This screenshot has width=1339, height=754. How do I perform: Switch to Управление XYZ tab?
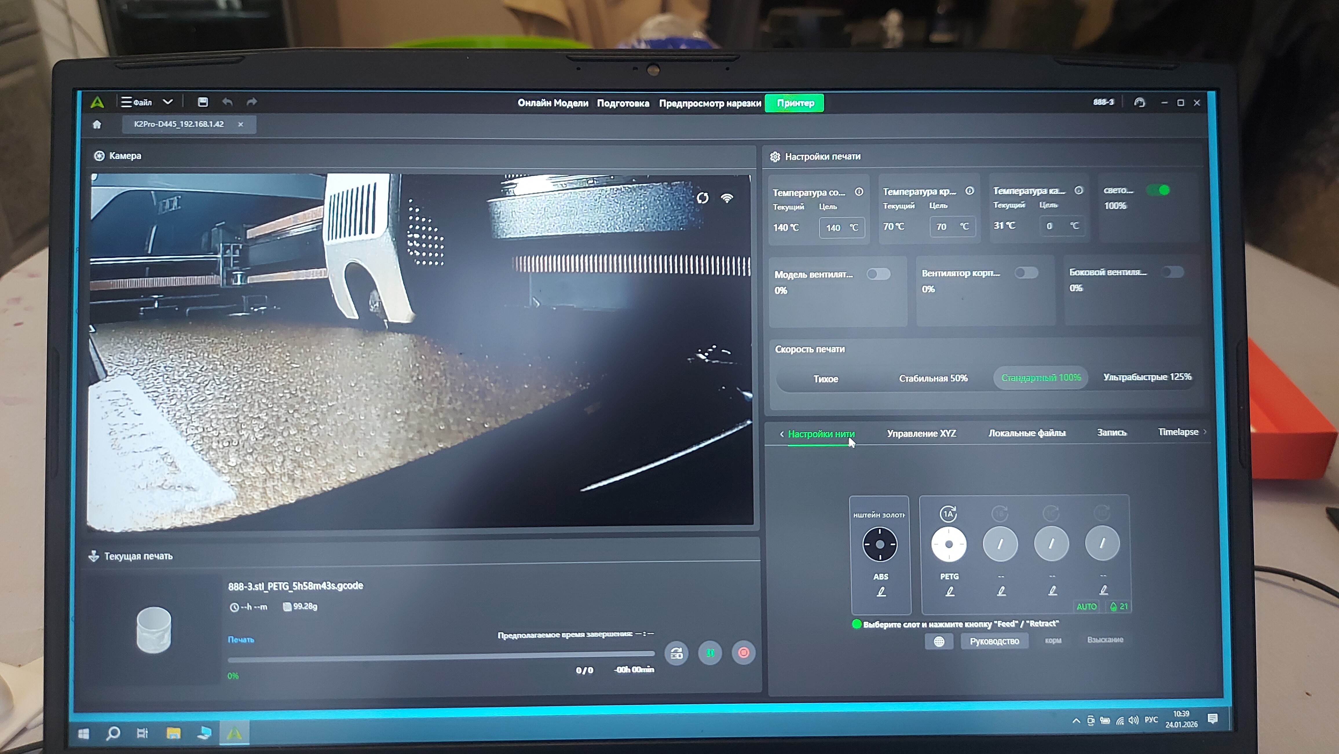pos(921,433)
